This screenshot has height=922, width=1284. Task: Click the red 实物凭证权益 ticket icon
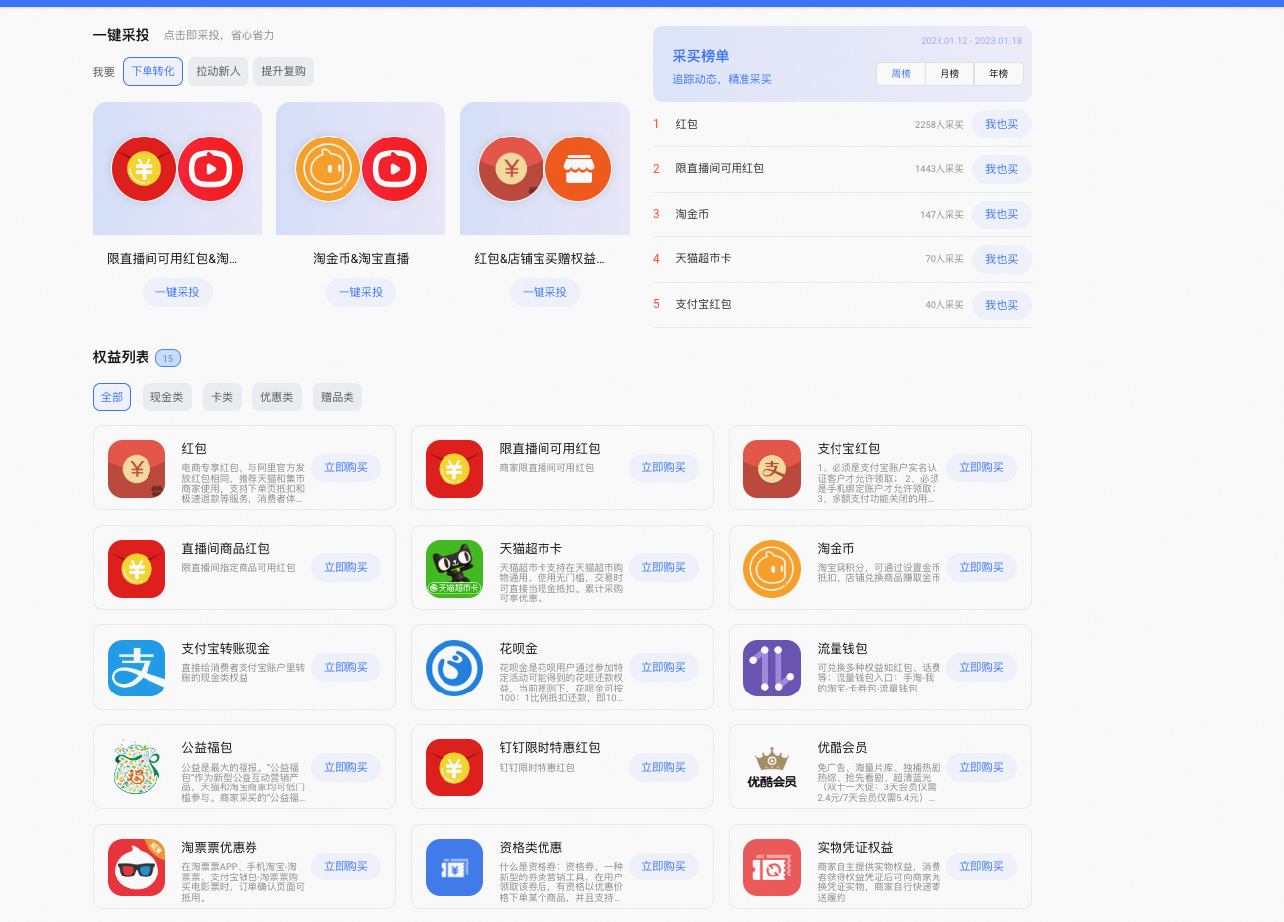pyautogui.click(x=772, y=868)
